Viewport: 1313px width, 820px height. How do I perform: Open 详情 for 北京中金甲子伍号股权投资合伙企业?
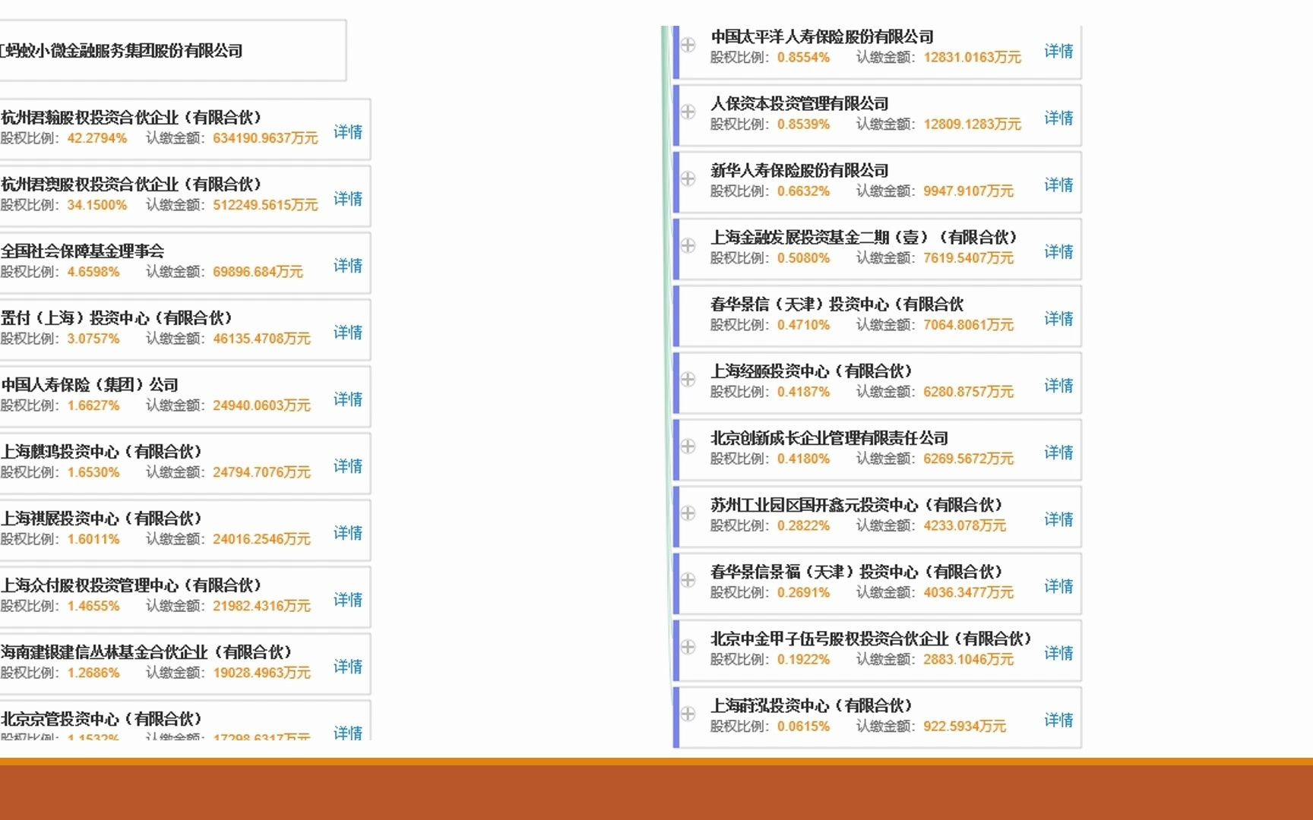[x=1058, y=652]
